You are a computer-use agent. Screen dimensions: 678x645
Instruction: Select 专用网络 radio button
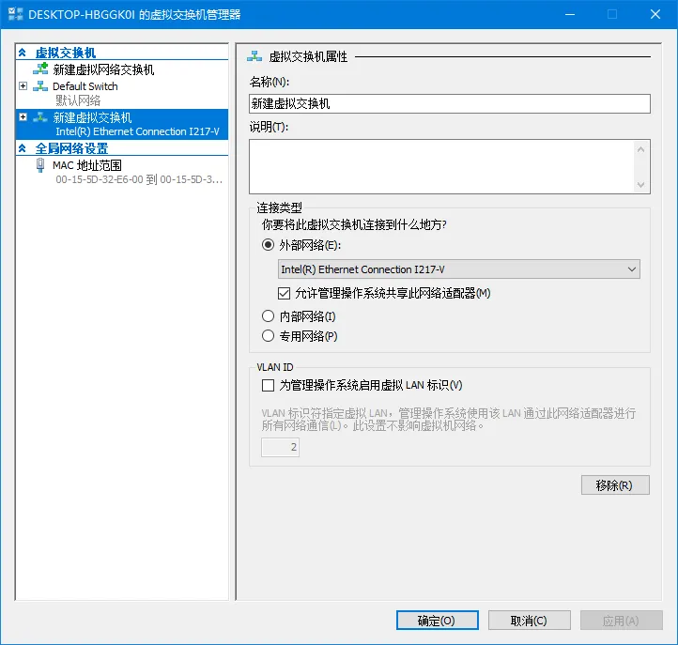click(268, 336)
